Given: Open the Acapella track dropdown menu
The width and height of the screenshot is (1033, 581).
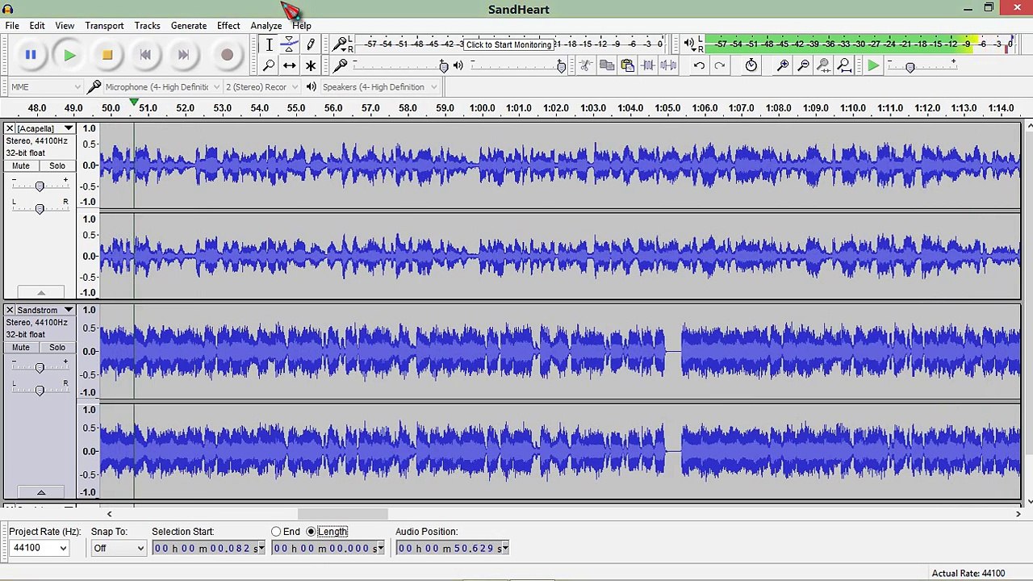Looking at the screenshot, I should (69, 128).
